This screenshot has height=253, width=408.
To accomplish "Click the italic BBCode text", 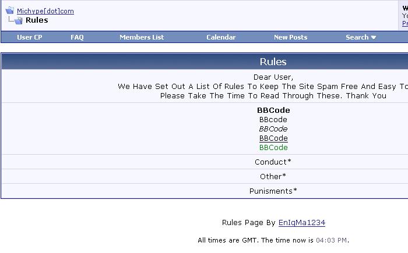I will pyautogui.click(x=273, y=129).
